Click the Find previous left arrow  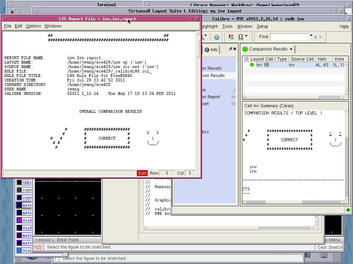click(316, 37)
